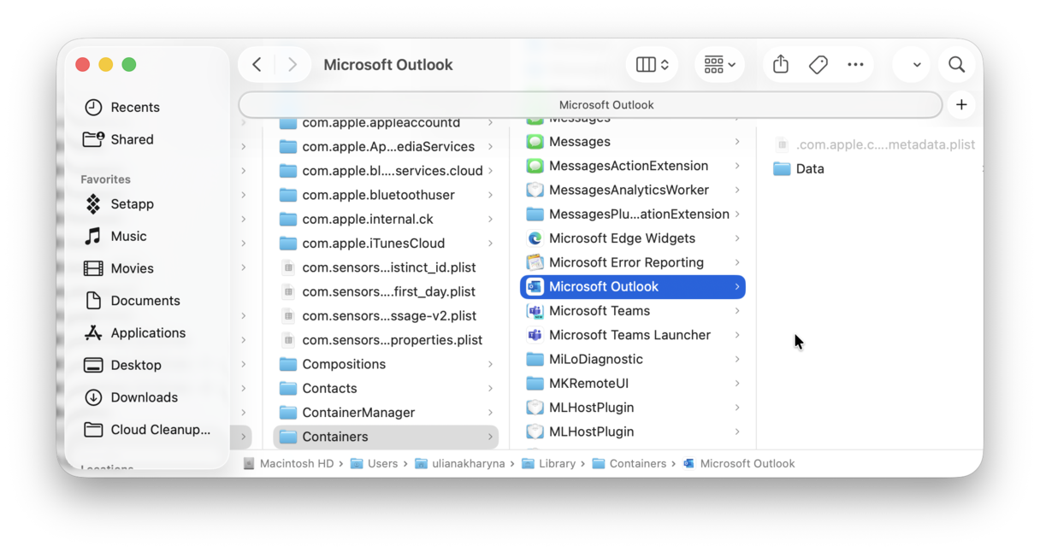Image resolution: width=1040 pixels, height=552 pixels.
Task: Click the Music note sidebar icon
Action: [x=93, y=237]
